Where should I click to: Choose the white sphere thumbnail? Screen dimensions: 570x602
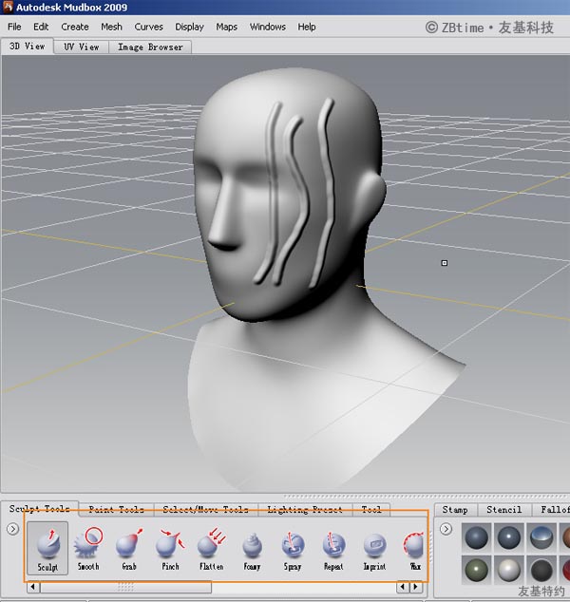coord(508,570)
